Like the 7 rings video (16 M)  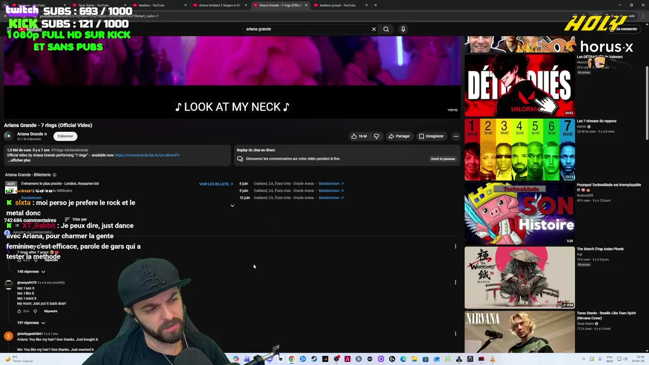358,136
